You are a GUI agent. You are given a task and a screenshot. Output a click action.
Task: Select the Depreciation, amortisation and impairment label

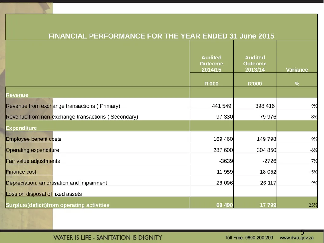56,183
